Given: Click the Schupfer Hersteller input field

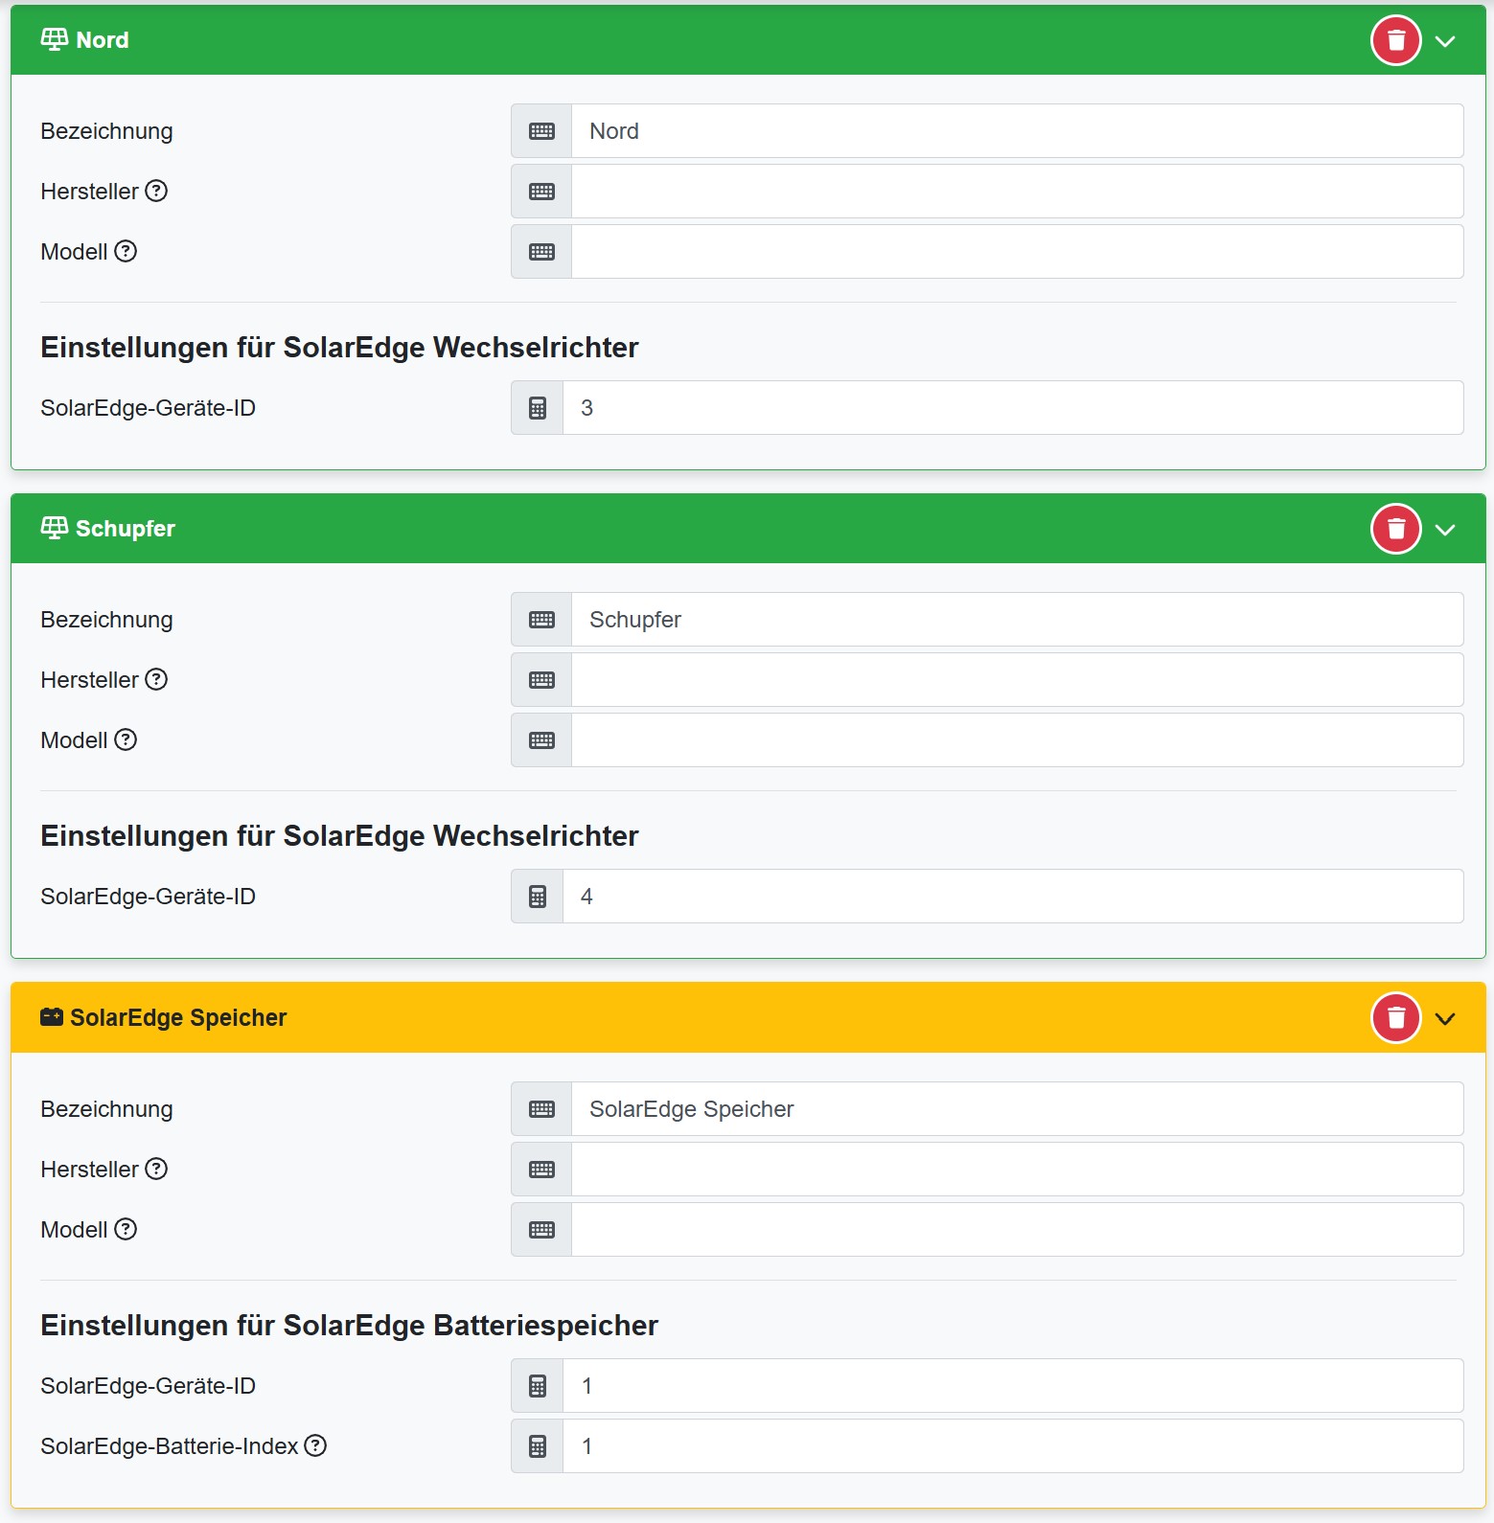Looking at the screenshot, I should tap(1016, 680).
